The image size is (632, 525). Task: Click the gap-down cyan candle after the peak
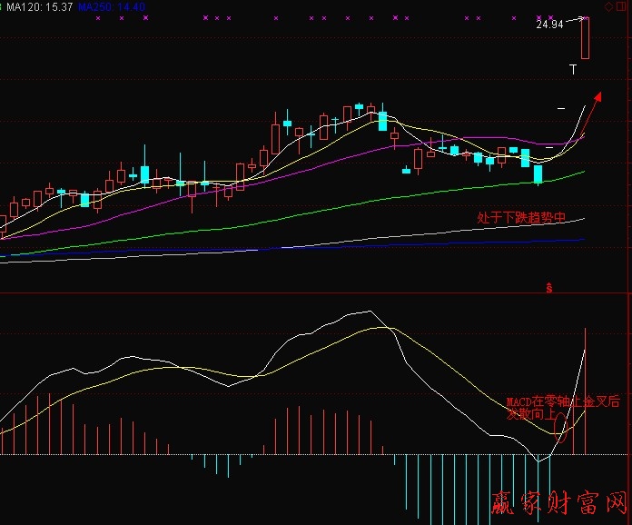(406, 169)
